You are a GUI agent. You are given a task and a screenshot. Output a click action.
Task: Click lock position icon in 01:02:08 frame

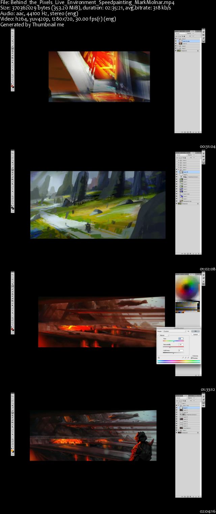[x=183, y=158]
